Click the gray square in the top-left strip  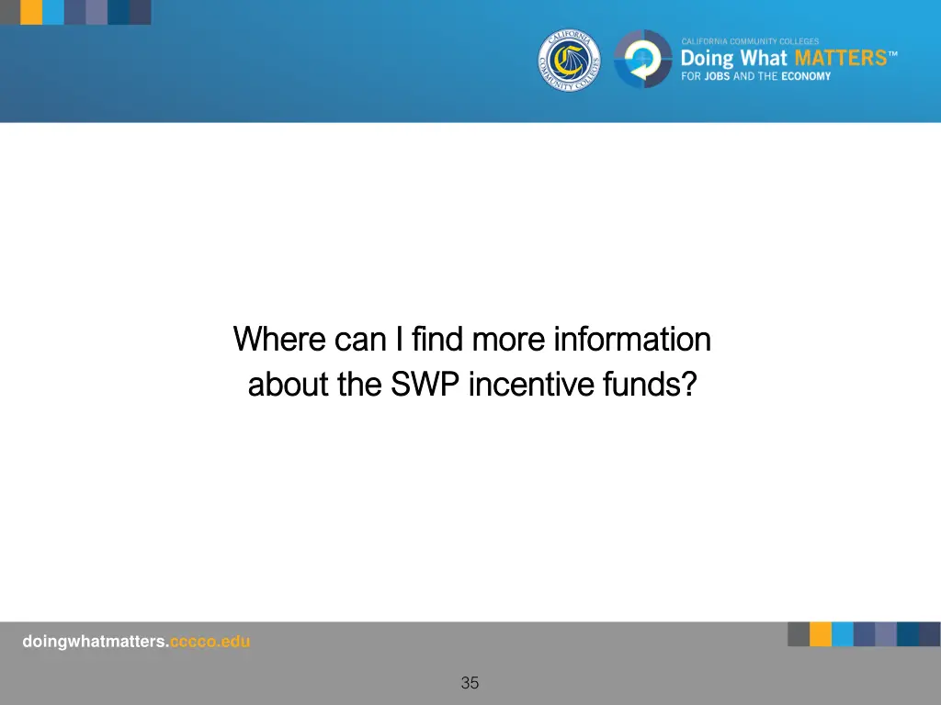coord(9,12)
